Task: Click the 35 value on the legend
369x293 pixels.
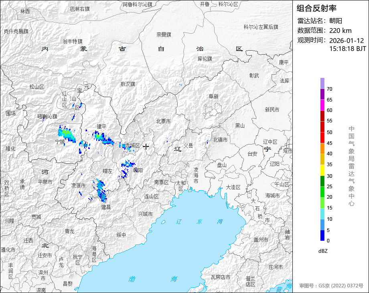Action: (329, 165)
